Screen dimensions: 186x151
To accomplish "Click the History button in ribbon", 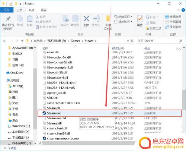I will tap(154, 28).
